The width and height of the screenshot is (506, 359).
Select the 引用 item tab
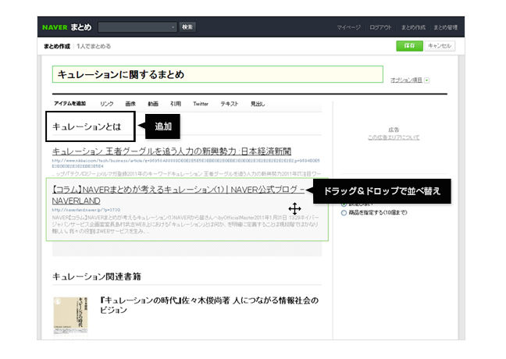(x=176, y=104)
